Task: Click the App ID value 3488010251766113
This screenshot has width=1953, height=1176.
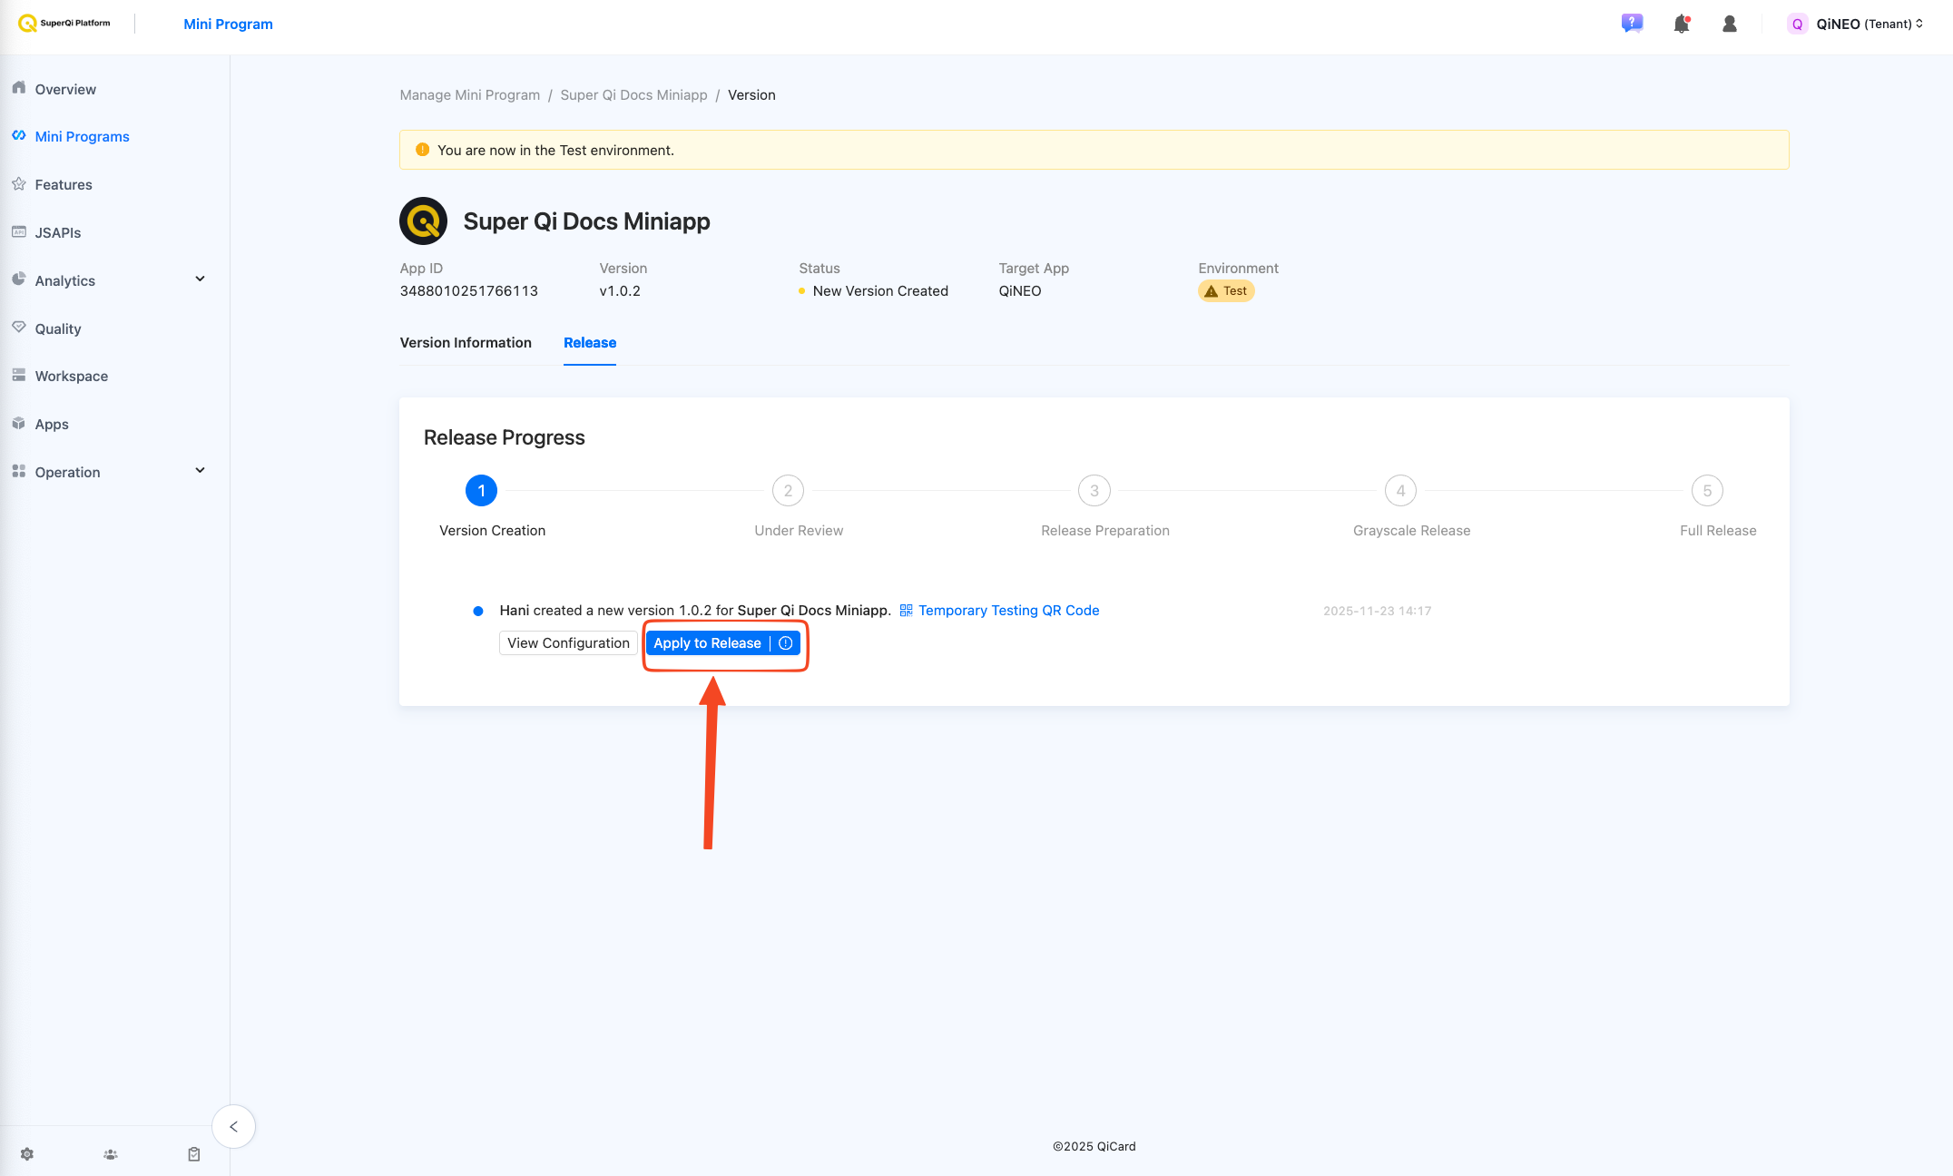Action: pos(468,291)
